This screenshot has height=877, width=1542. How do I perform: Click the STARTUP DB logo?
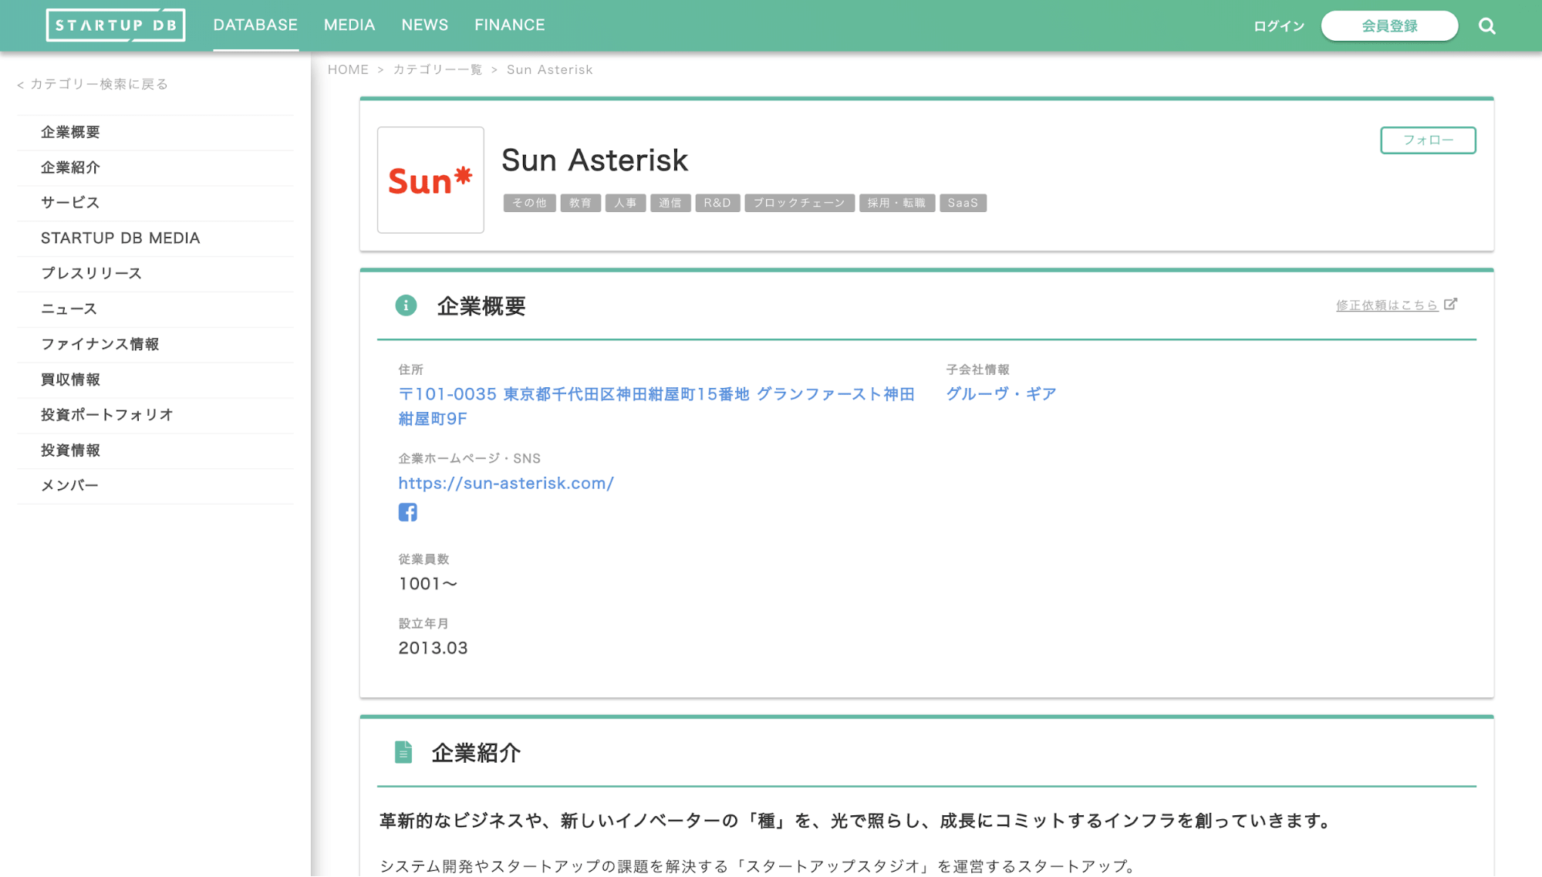click(115, 24)
